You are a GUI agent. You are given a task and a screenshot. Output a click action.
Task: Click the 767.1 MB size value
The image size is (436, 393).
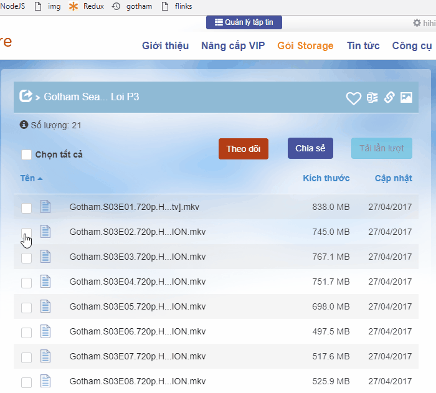(331, 257)
